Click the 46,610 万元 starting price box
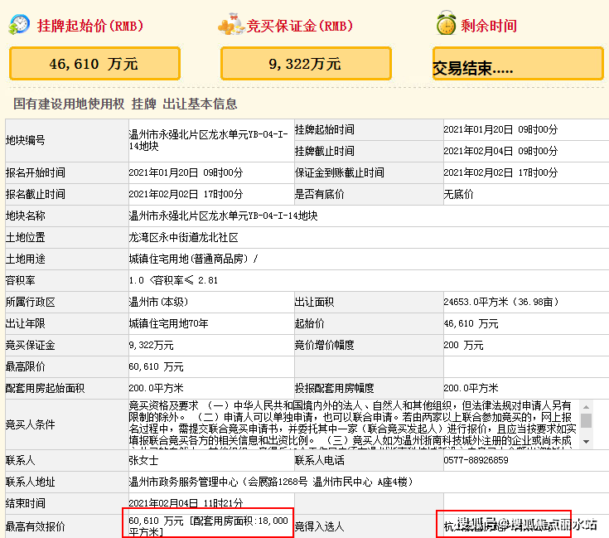609x538 pixels. (94, 63)
